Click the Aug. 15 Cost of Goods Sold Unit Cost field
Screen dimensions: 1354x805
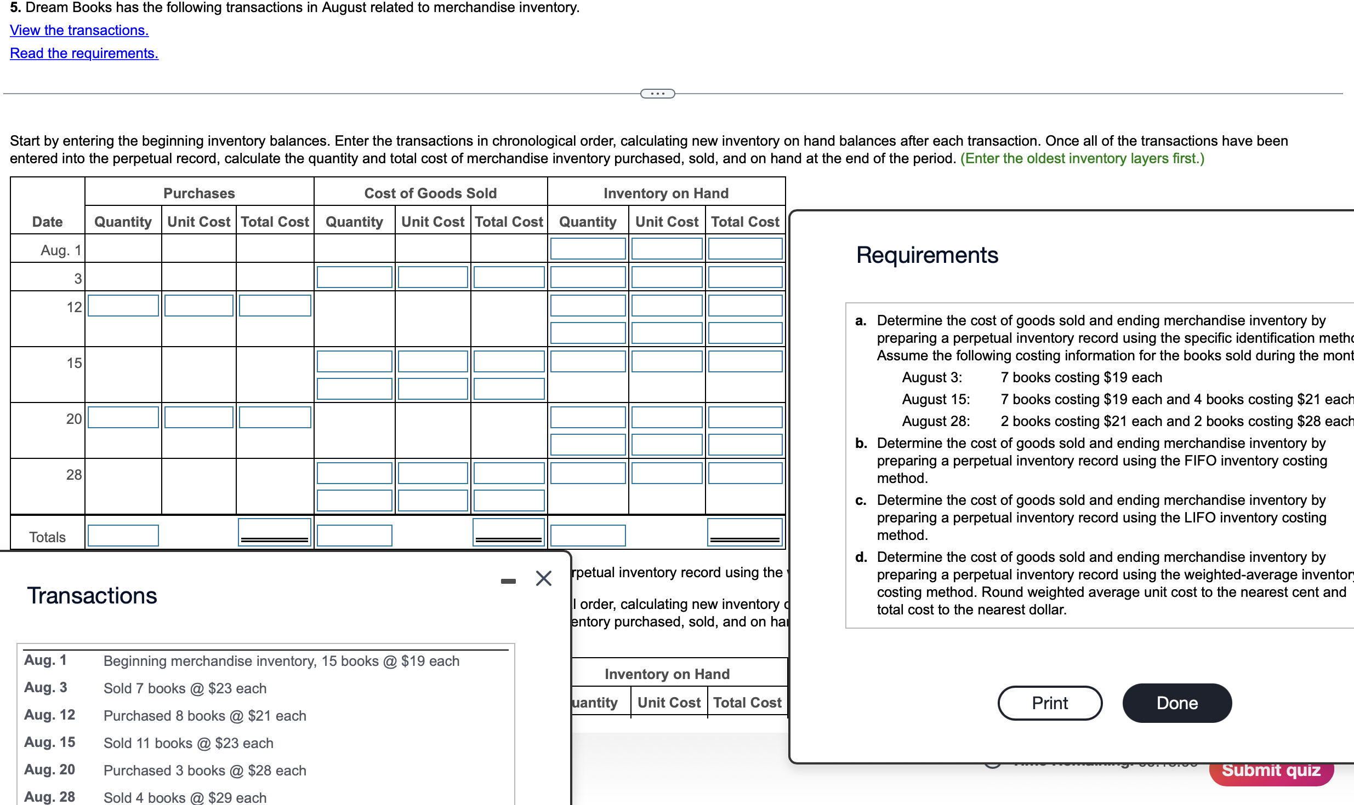click(433, 361)
